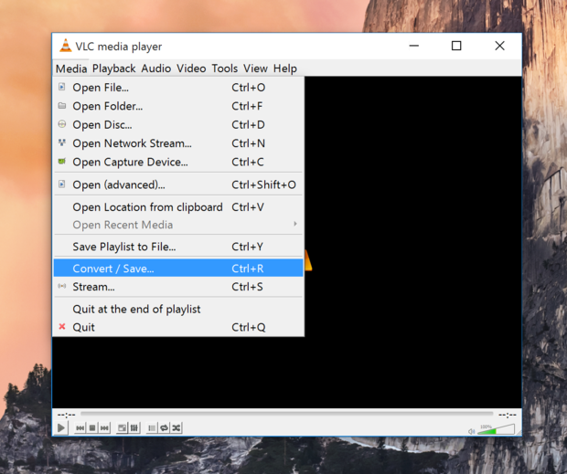The width and height of the screenshot is (567, 474).
Task: Open the View menu
Action: tap(255, 68)
